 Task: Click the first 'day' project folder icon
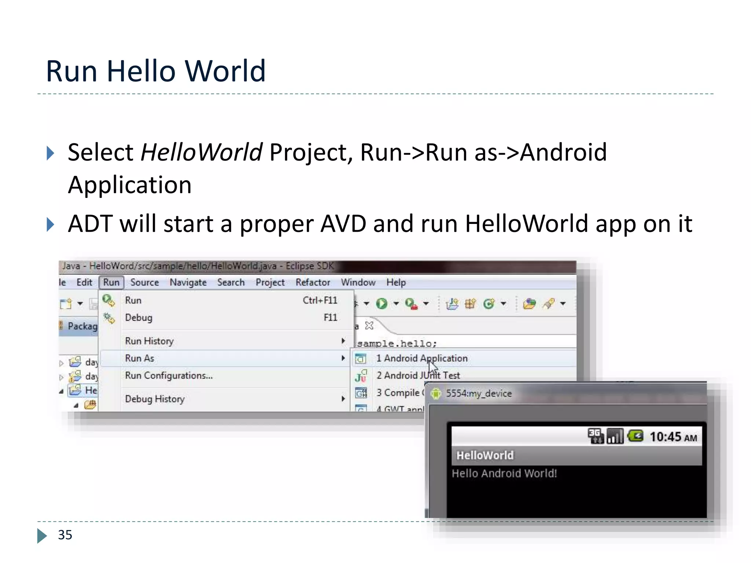coord(75,362)
